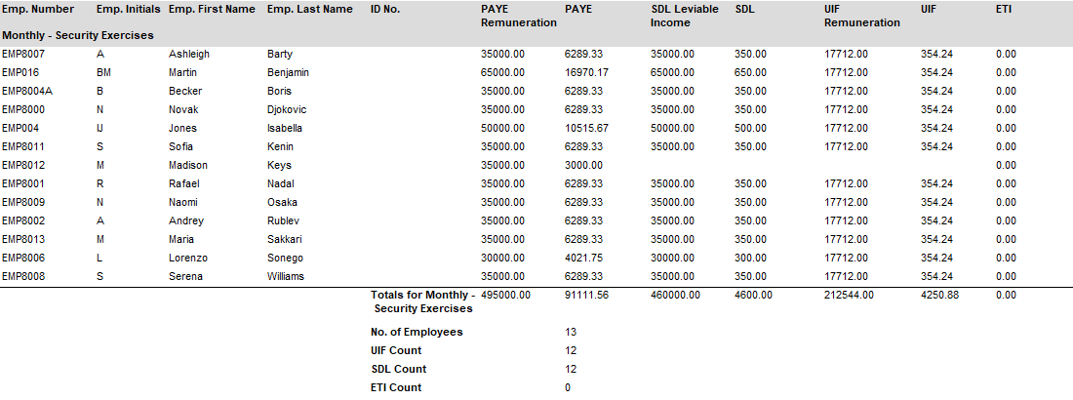
Task: Click the Emp. Number column header
Action: point(36,9)
